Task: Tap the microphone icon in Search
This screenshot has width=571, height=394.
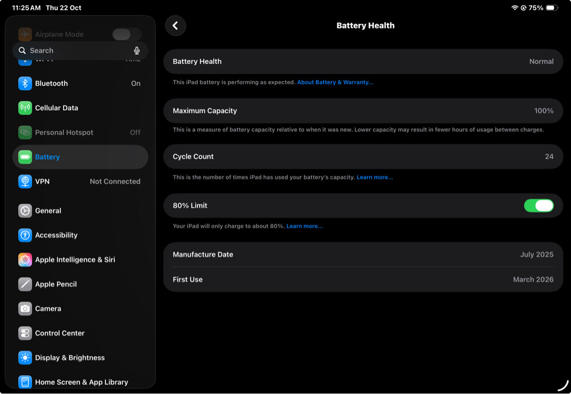Action: coord(136,51)
